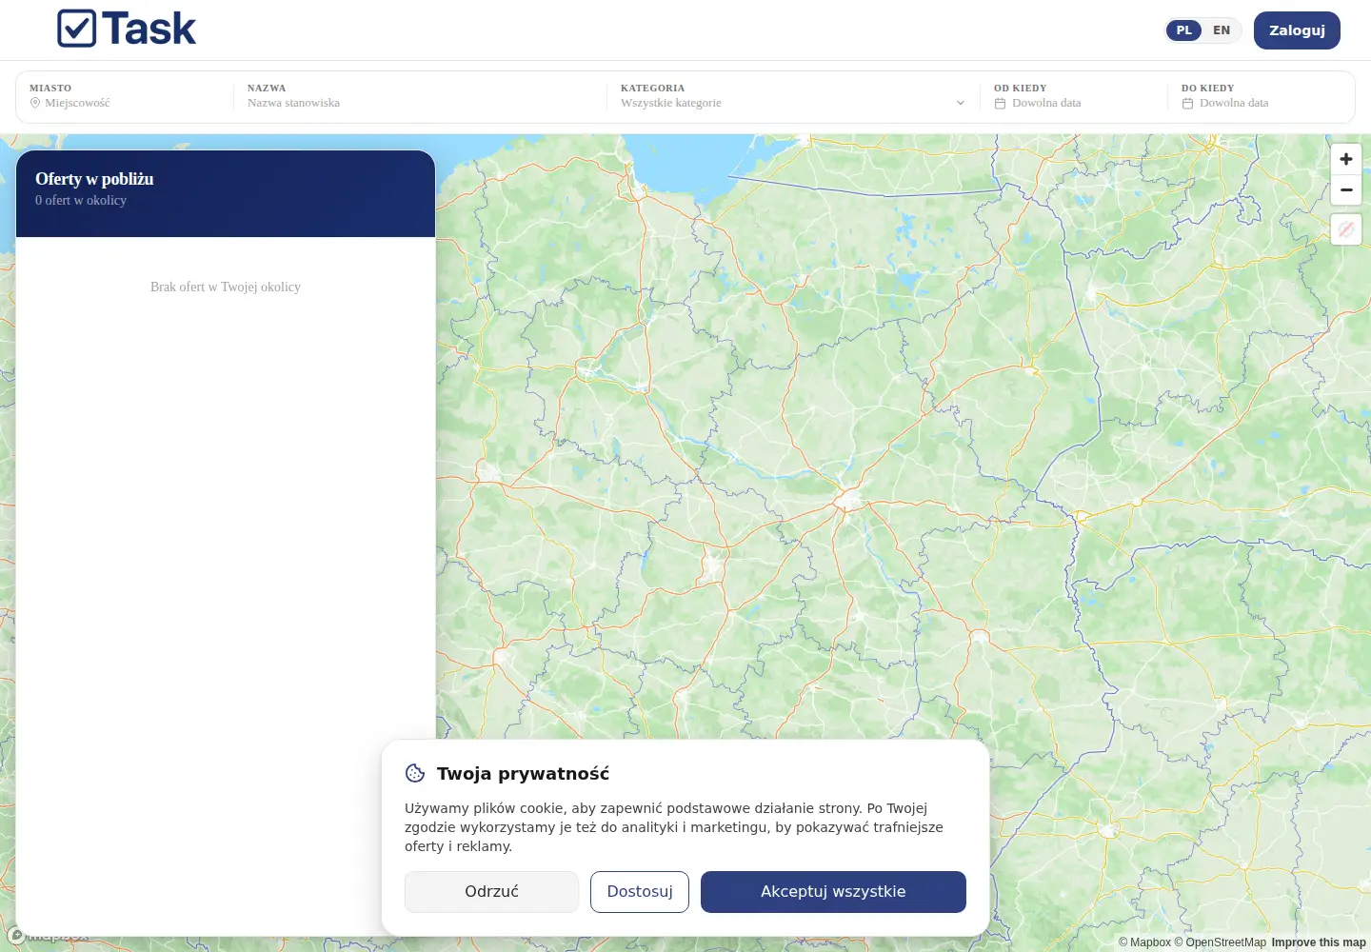Open the Mapbox attribution link
Image resolution: width=1371 pixels, height=952 pixels.
click(x=1144, y=942)
